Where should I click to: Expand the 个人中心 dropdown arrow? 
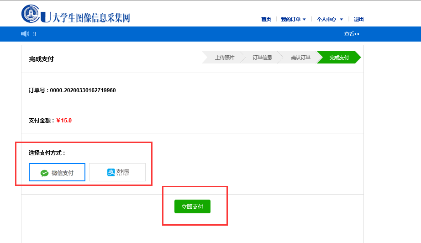[x=341, y=20]
